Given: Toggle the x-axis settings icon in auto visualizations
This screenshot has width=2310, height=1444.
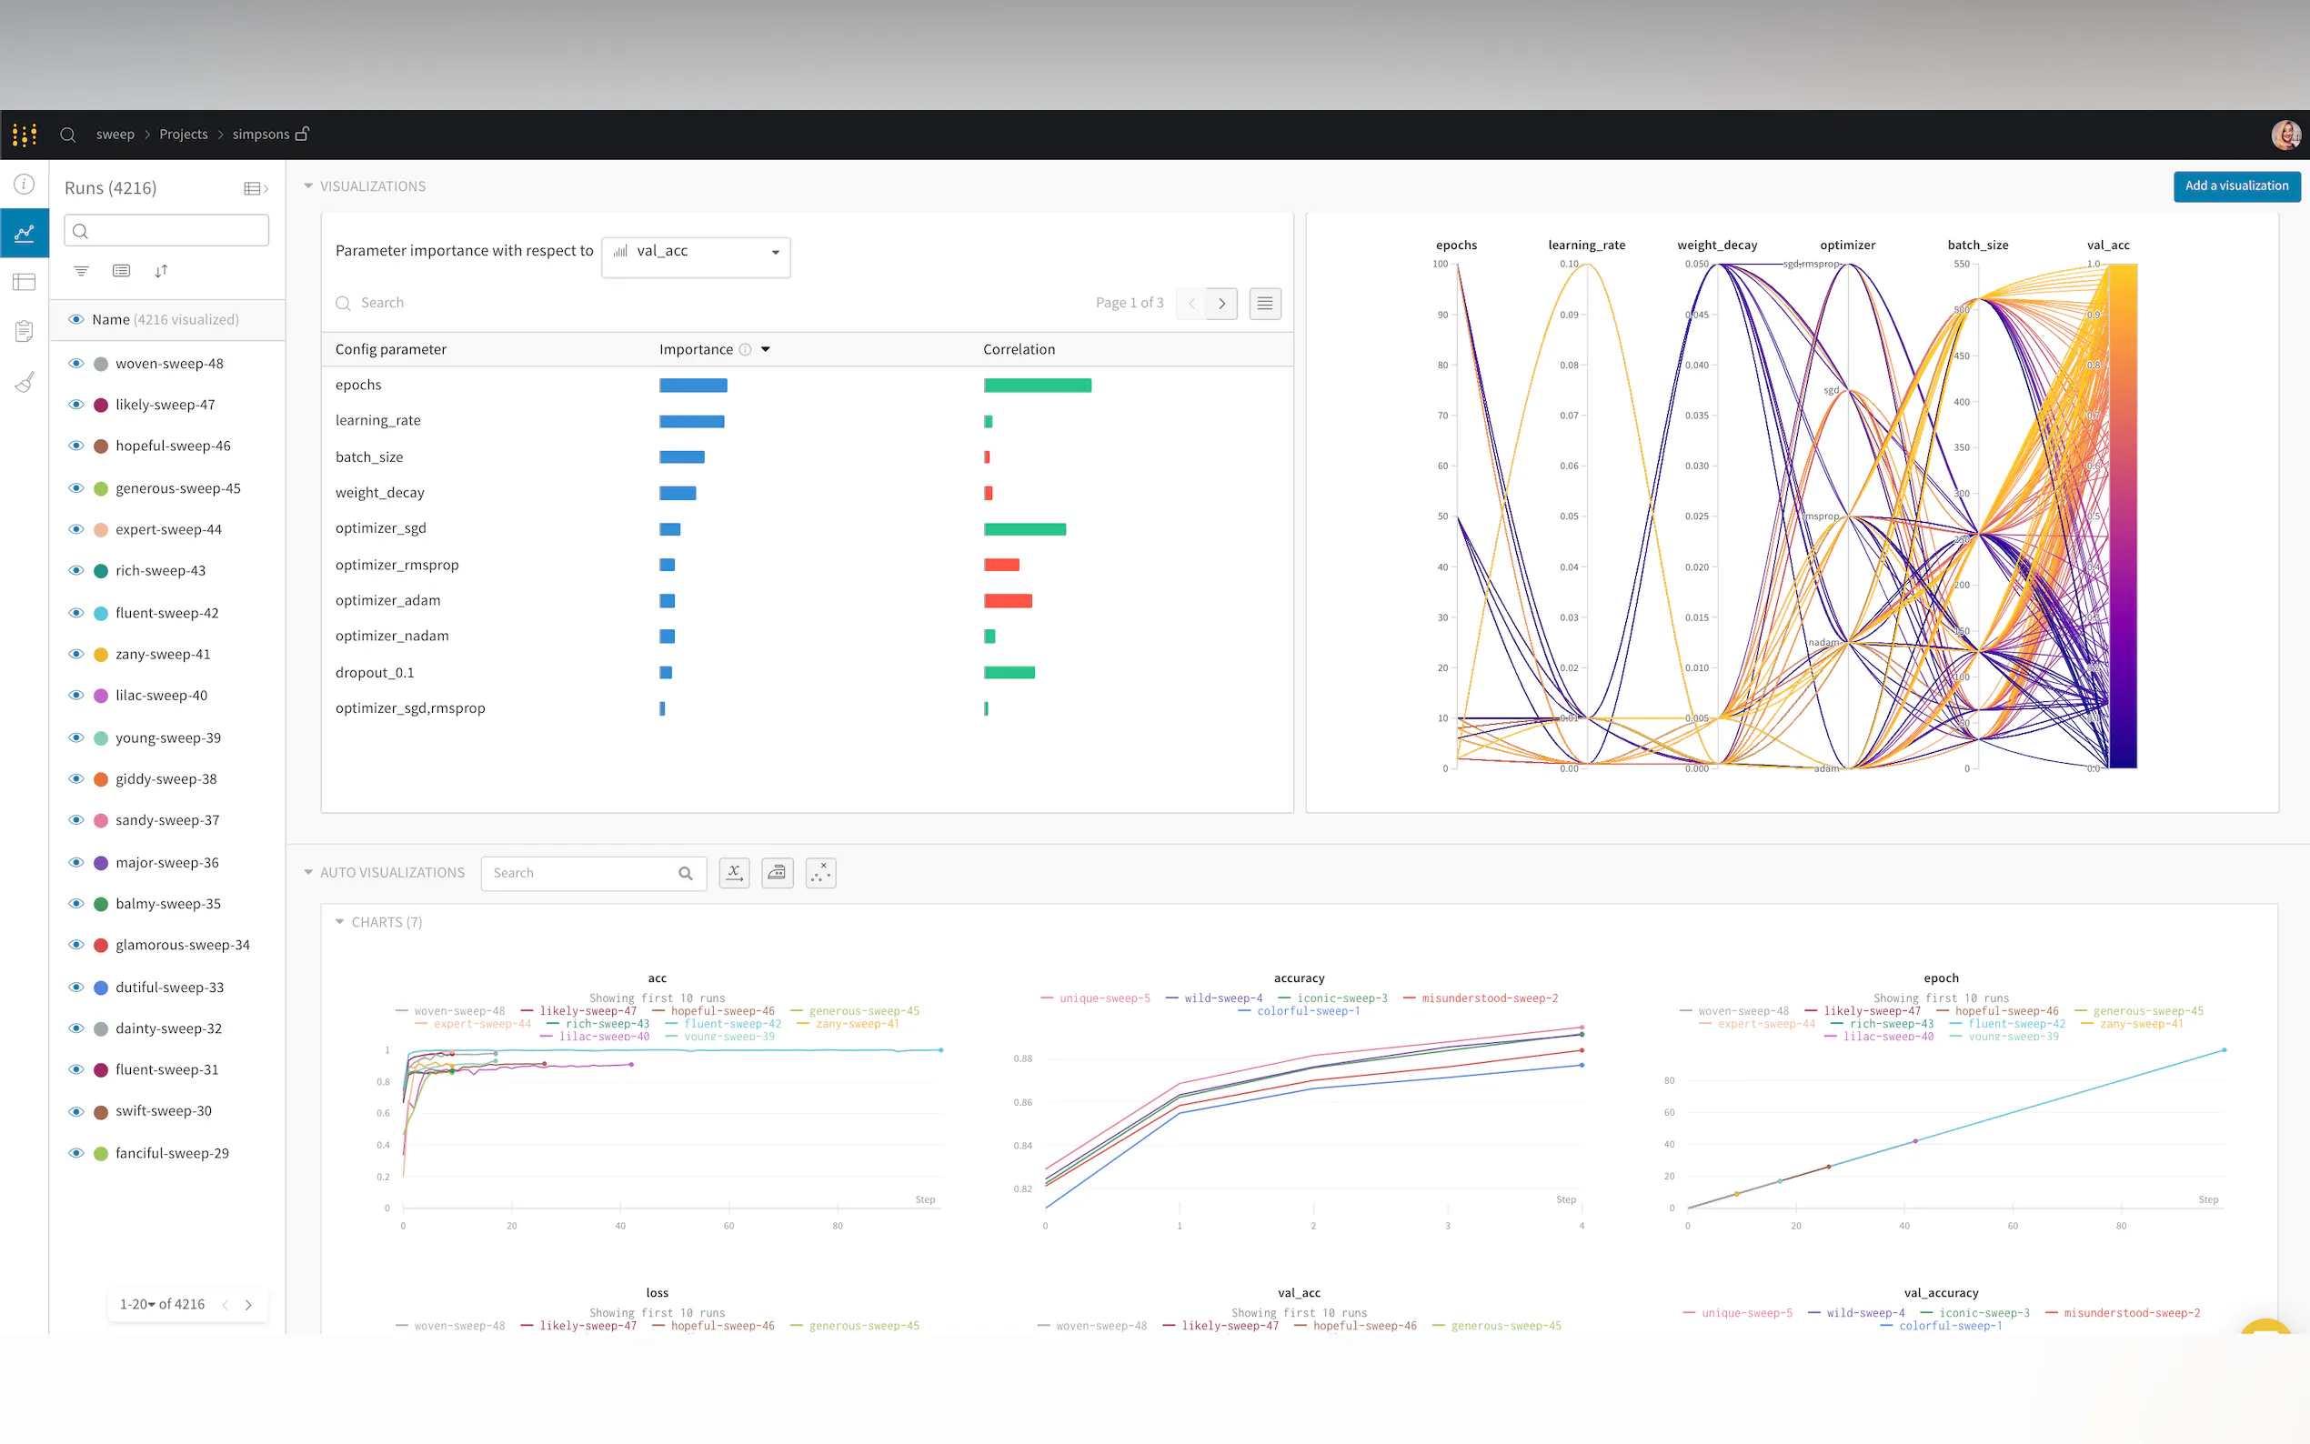Looking at the screenshot, I should click(x=733, y=873).
